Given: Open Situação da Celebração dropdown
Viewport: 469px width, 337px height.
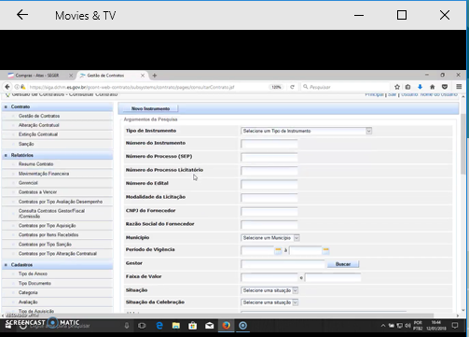Looking at the screenshot, I should 269,302.
